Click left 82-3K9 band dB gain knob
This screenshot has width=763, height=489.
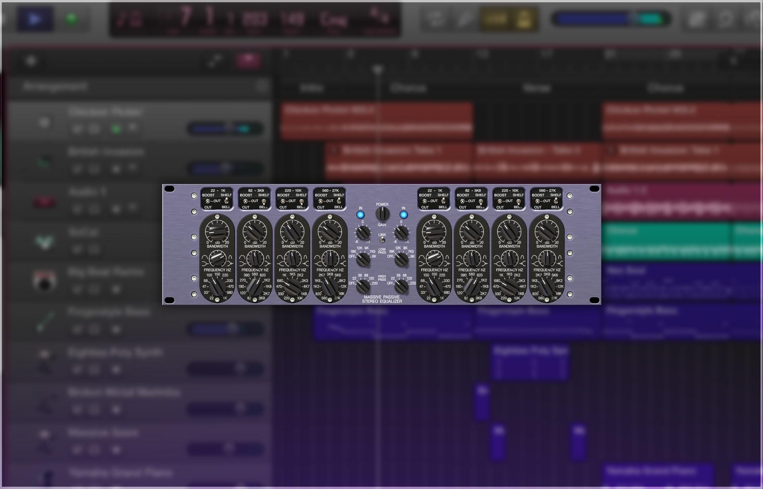255,231
